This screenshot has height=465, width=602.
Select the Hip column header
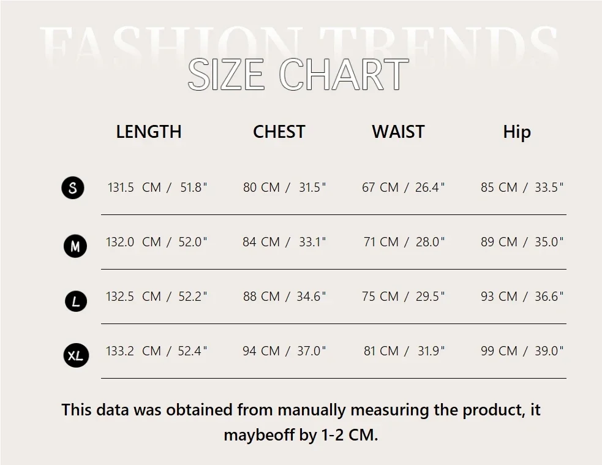(x=517, y=132)
